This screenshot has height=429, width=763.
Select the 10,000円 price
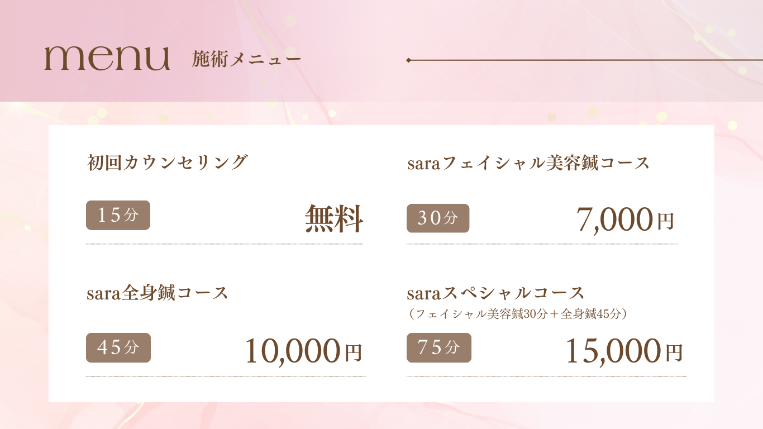[x=303, y=351]
